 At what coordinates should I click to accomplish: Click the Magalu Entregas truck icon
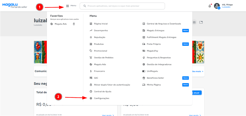click(143, 31)
